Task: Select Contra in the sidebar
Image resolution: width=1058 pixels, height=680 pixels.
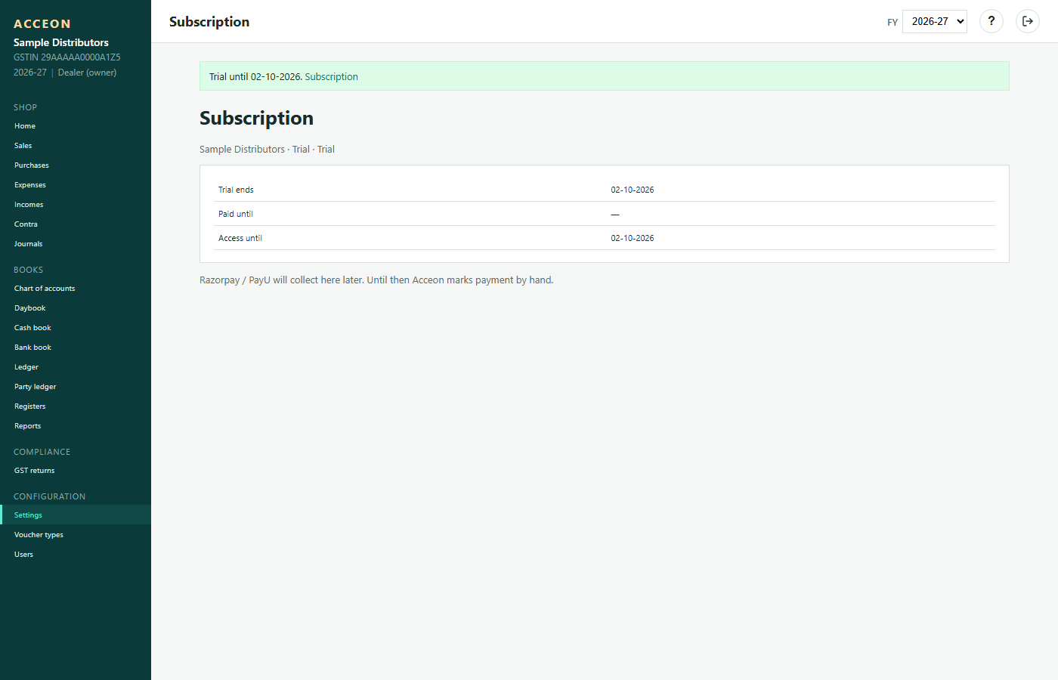Action: 76,224
